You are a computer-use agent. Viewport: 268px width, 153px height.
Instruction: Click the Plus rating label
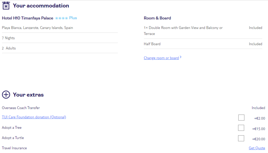73,18
